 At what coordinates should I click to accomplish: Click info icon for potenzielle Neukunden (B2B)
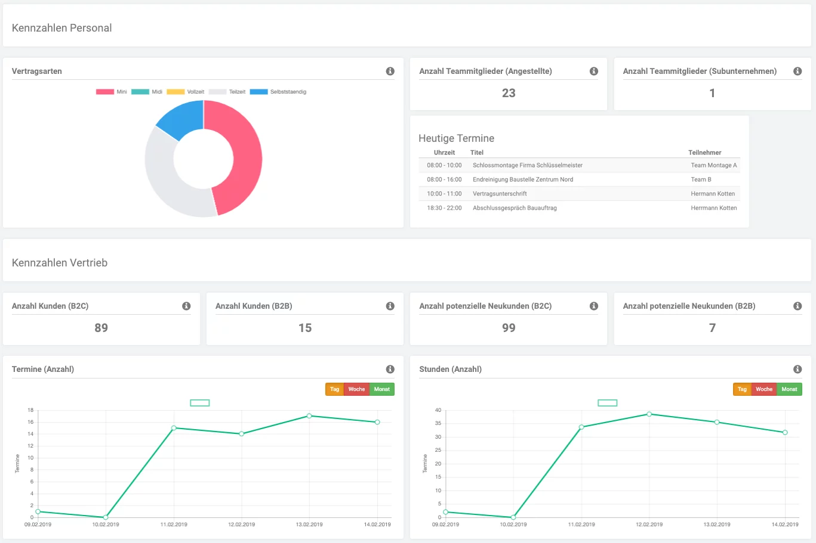pos(797,306)
